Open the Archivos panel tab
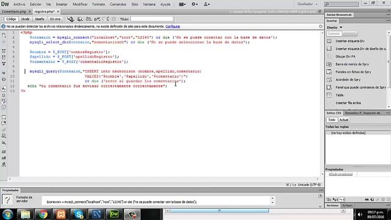 click(x=332, y=205)
